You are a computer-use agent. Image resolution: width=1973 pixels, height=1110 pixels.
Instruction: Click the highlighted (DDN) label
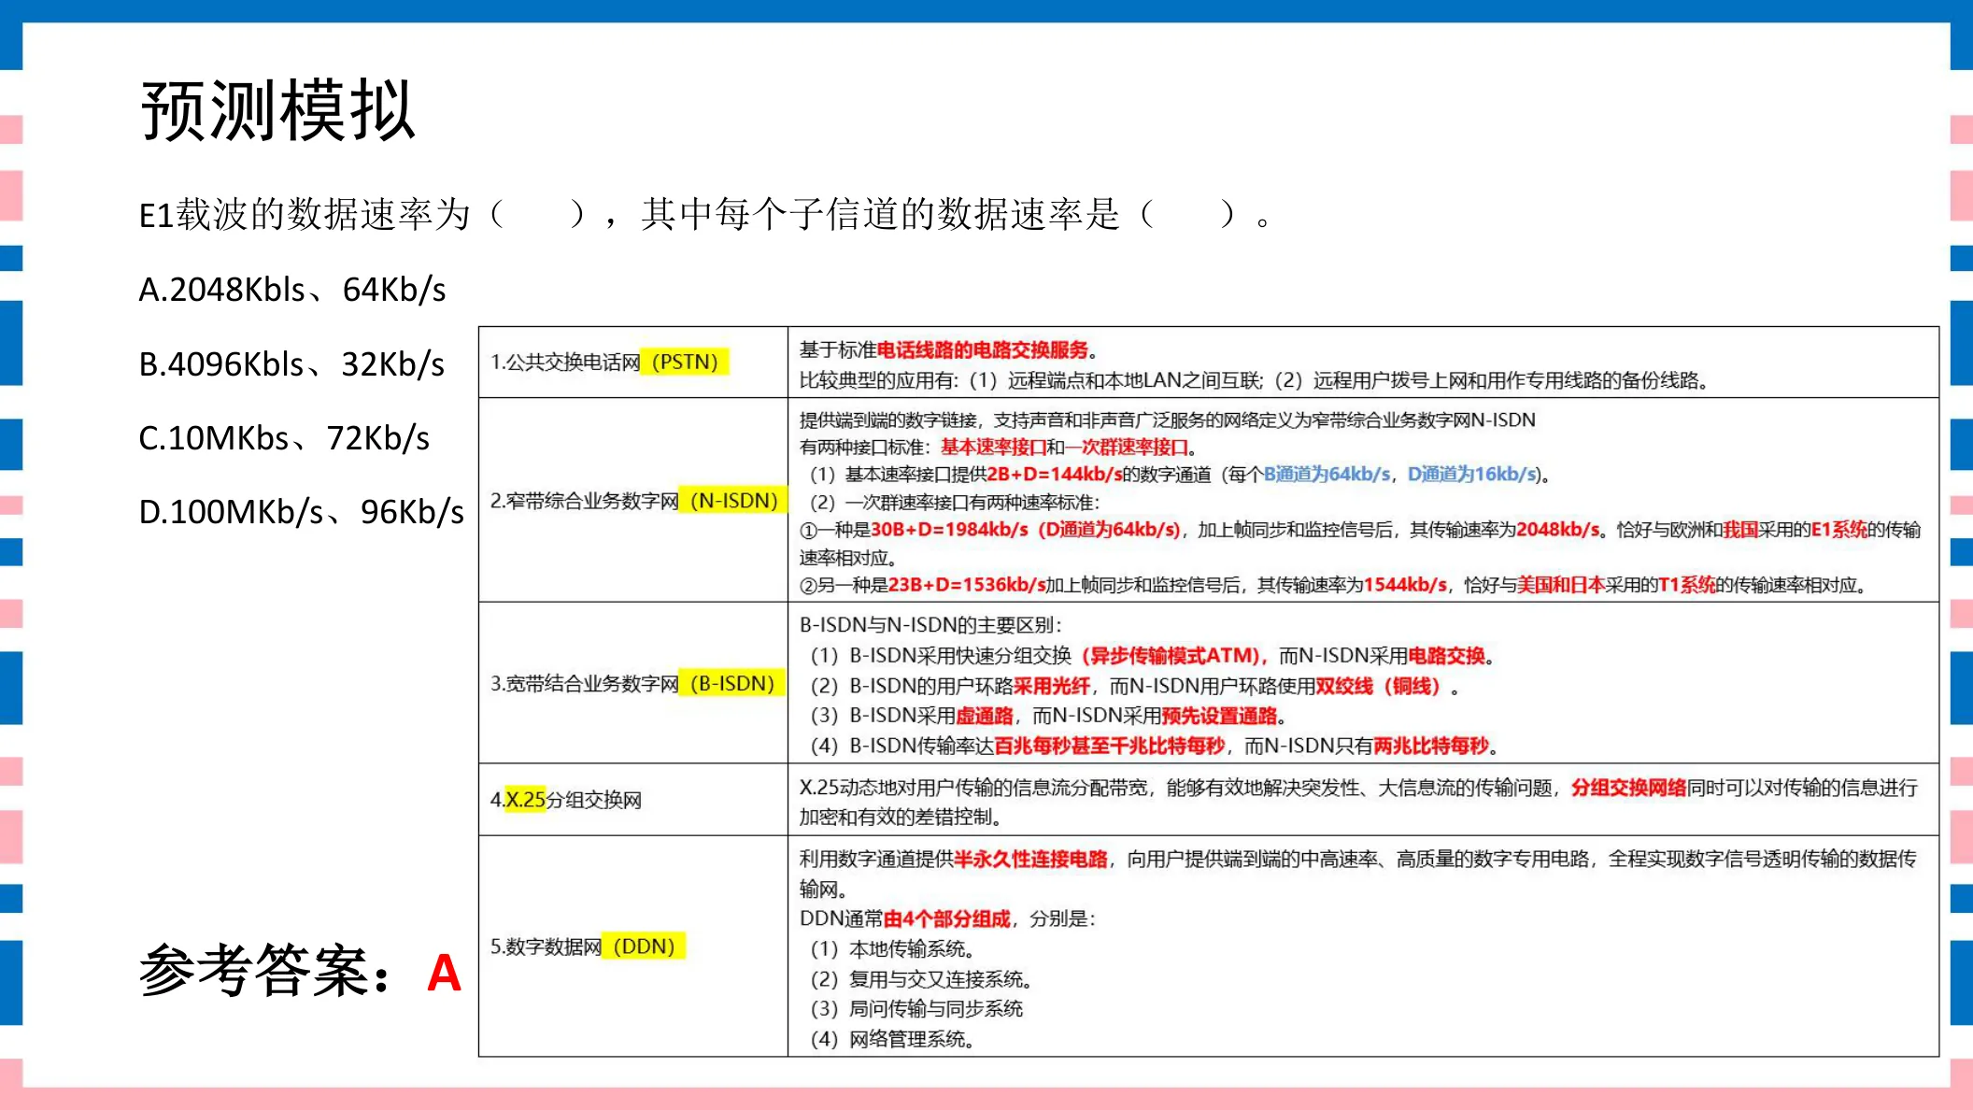644,946
